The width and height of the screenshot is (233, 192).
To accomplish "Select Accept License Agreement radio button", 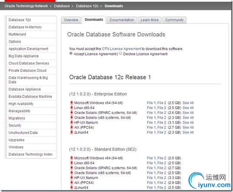I will 71,53.
